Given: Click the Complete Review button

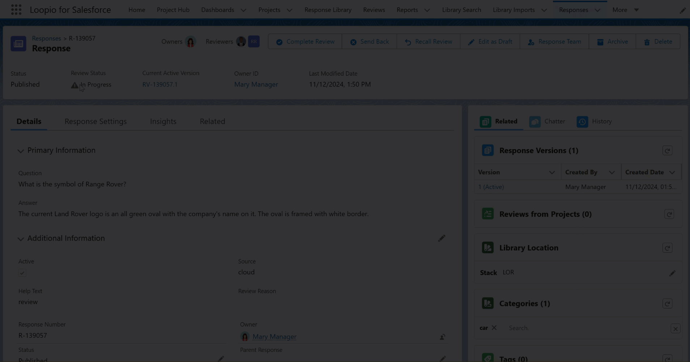Looking at the screenshot, I should coord(305,42).
